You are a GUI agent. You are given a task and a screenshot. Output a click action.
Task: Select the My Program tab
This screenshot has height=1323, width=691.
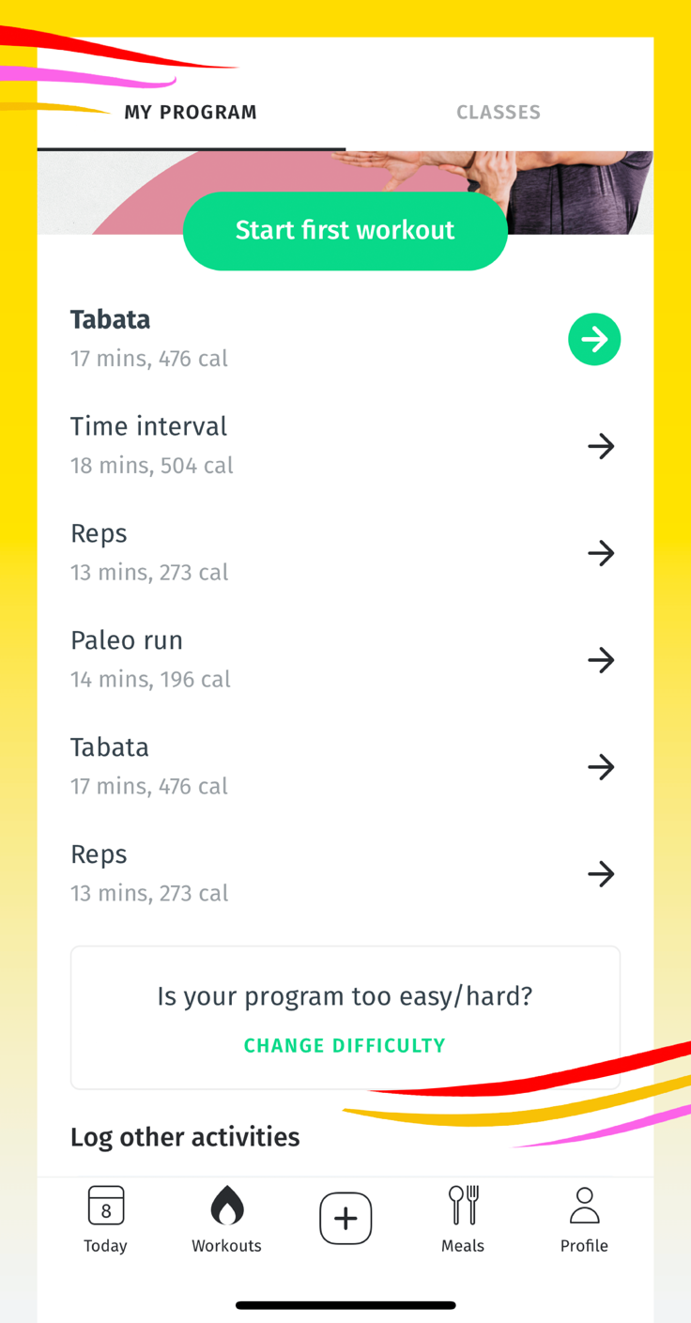tap(191, 113)
